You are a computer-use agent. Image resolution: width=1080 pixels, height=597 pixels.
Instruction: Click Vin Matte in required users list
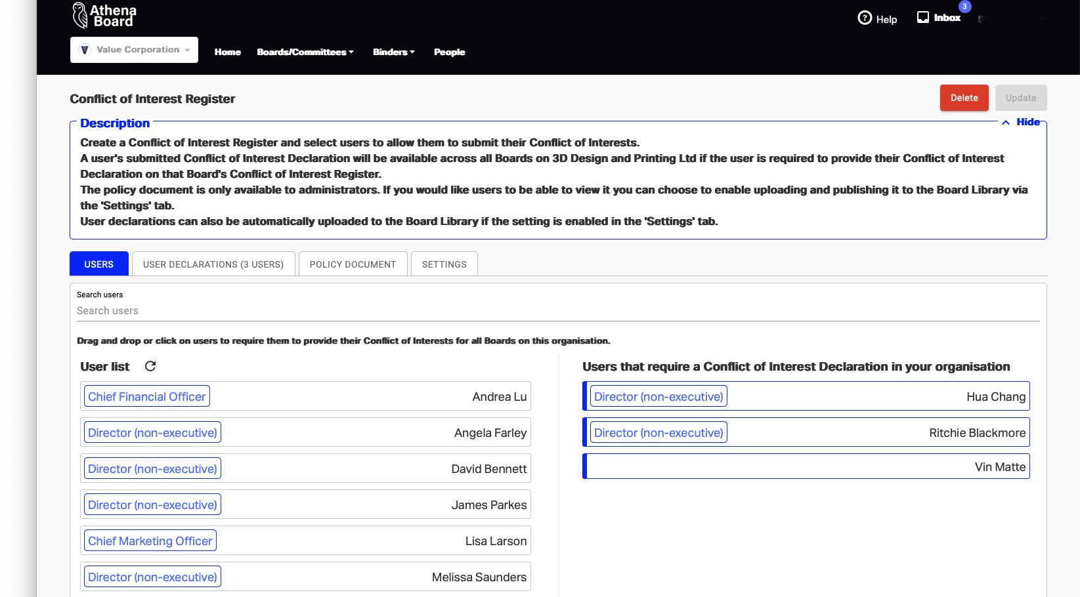coord(806,466)
